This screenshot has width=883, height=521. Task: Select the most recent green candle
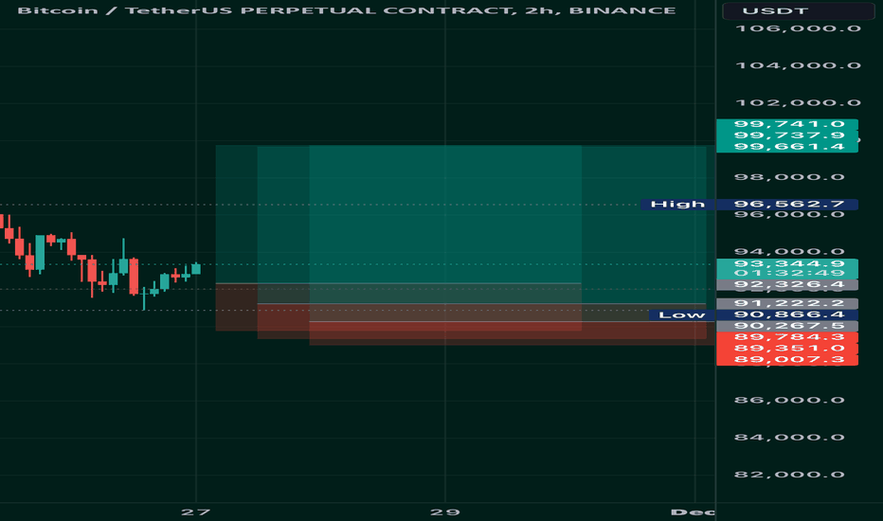[x=196, y=268]
